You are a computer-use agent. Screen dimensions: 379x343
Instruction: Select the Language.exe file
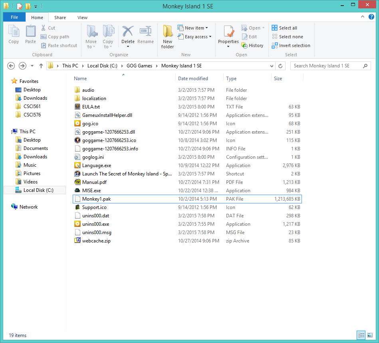(x=187, y=166)
